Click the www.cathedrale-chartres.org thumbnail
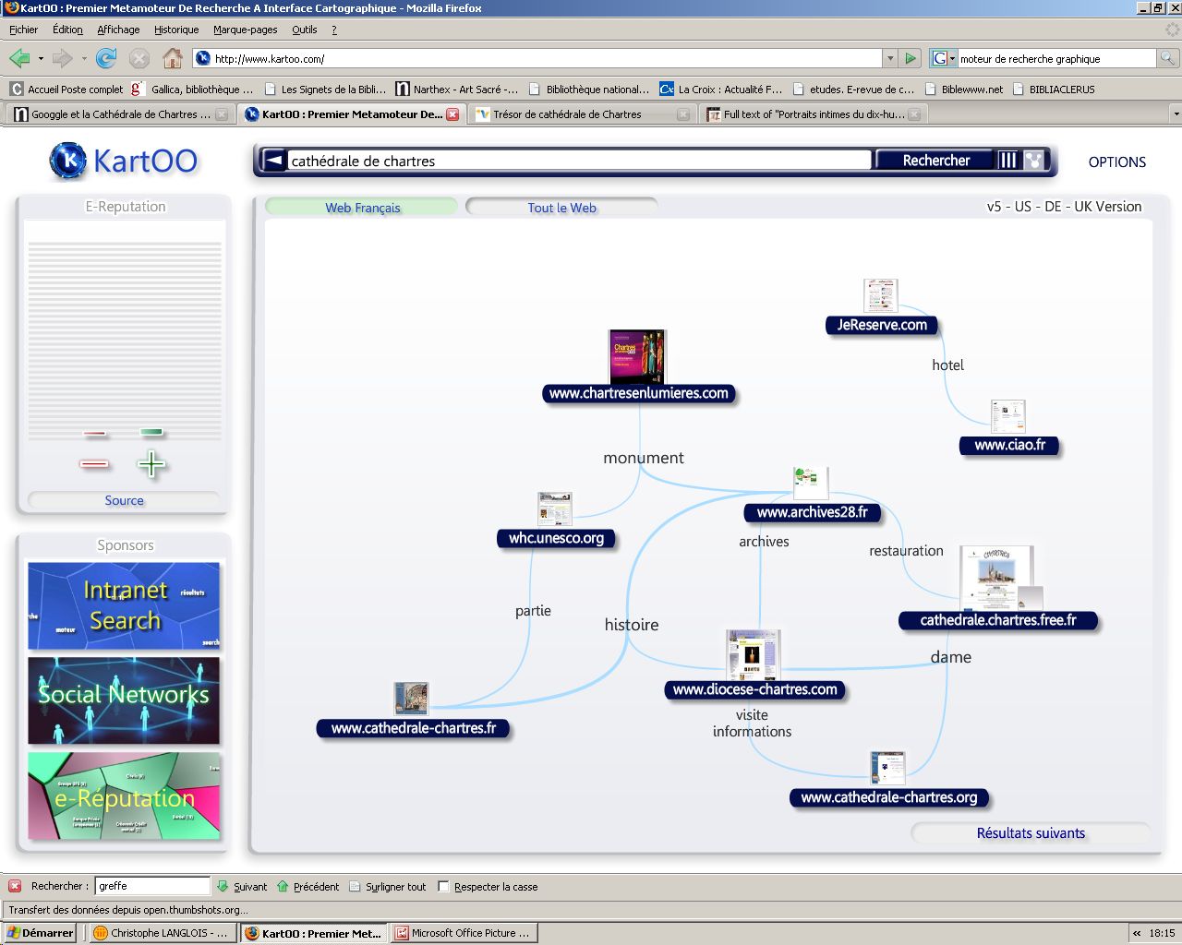 [x=887, y=767]
